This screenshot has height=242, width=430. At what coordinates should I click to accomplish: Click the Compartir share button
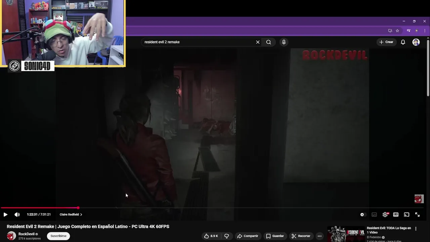248,236
